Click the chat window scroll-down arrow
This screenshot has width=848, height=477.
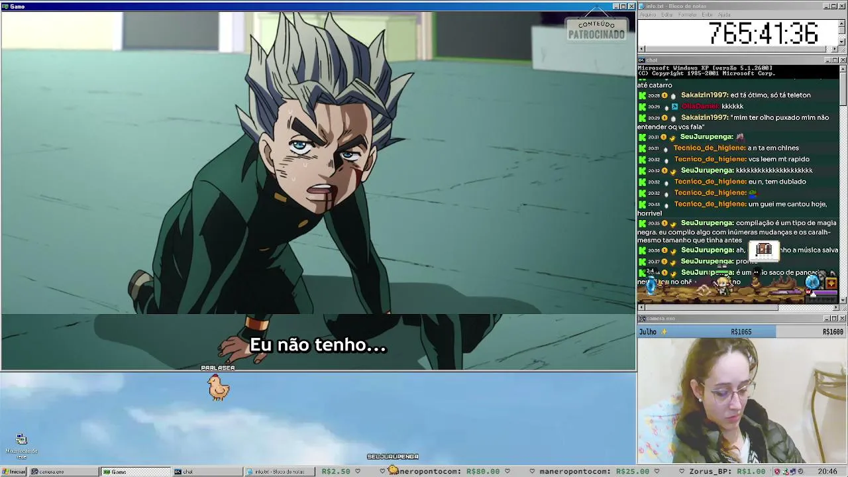pyautogui.click(x=843, y=300)
